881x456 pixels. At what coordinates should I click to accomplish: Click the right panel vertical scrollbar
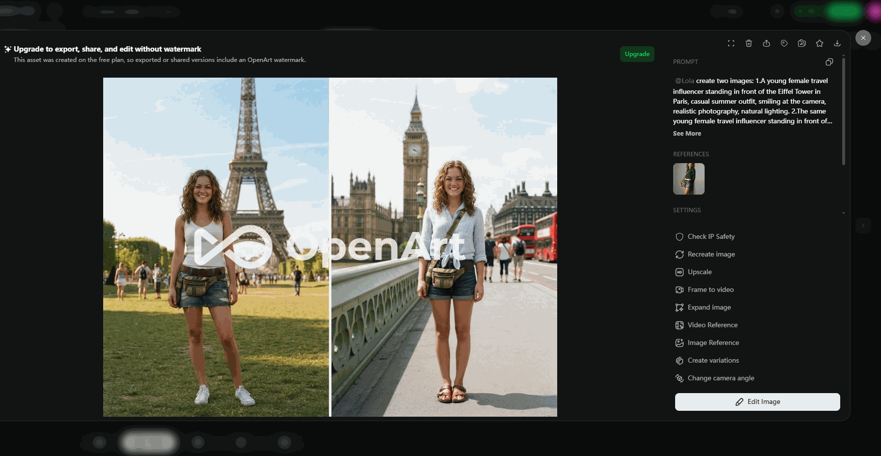point(844,112)
